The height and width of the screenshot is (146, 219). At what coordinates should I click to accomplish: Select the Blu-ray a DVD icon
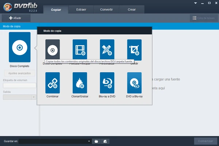coord(107,83)
